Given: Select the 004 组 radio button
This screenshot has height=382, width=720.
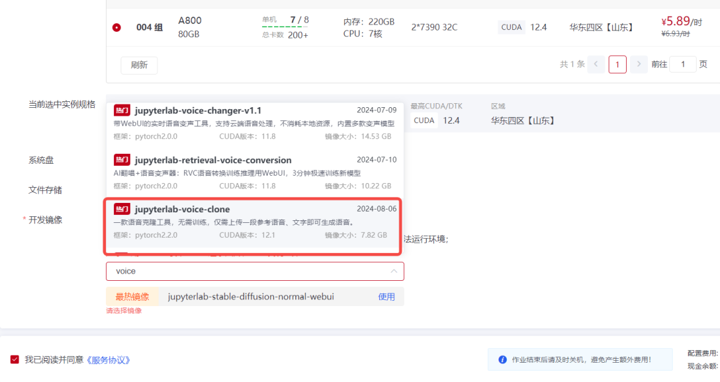Looking at the screenshot, I should point(117,27).
